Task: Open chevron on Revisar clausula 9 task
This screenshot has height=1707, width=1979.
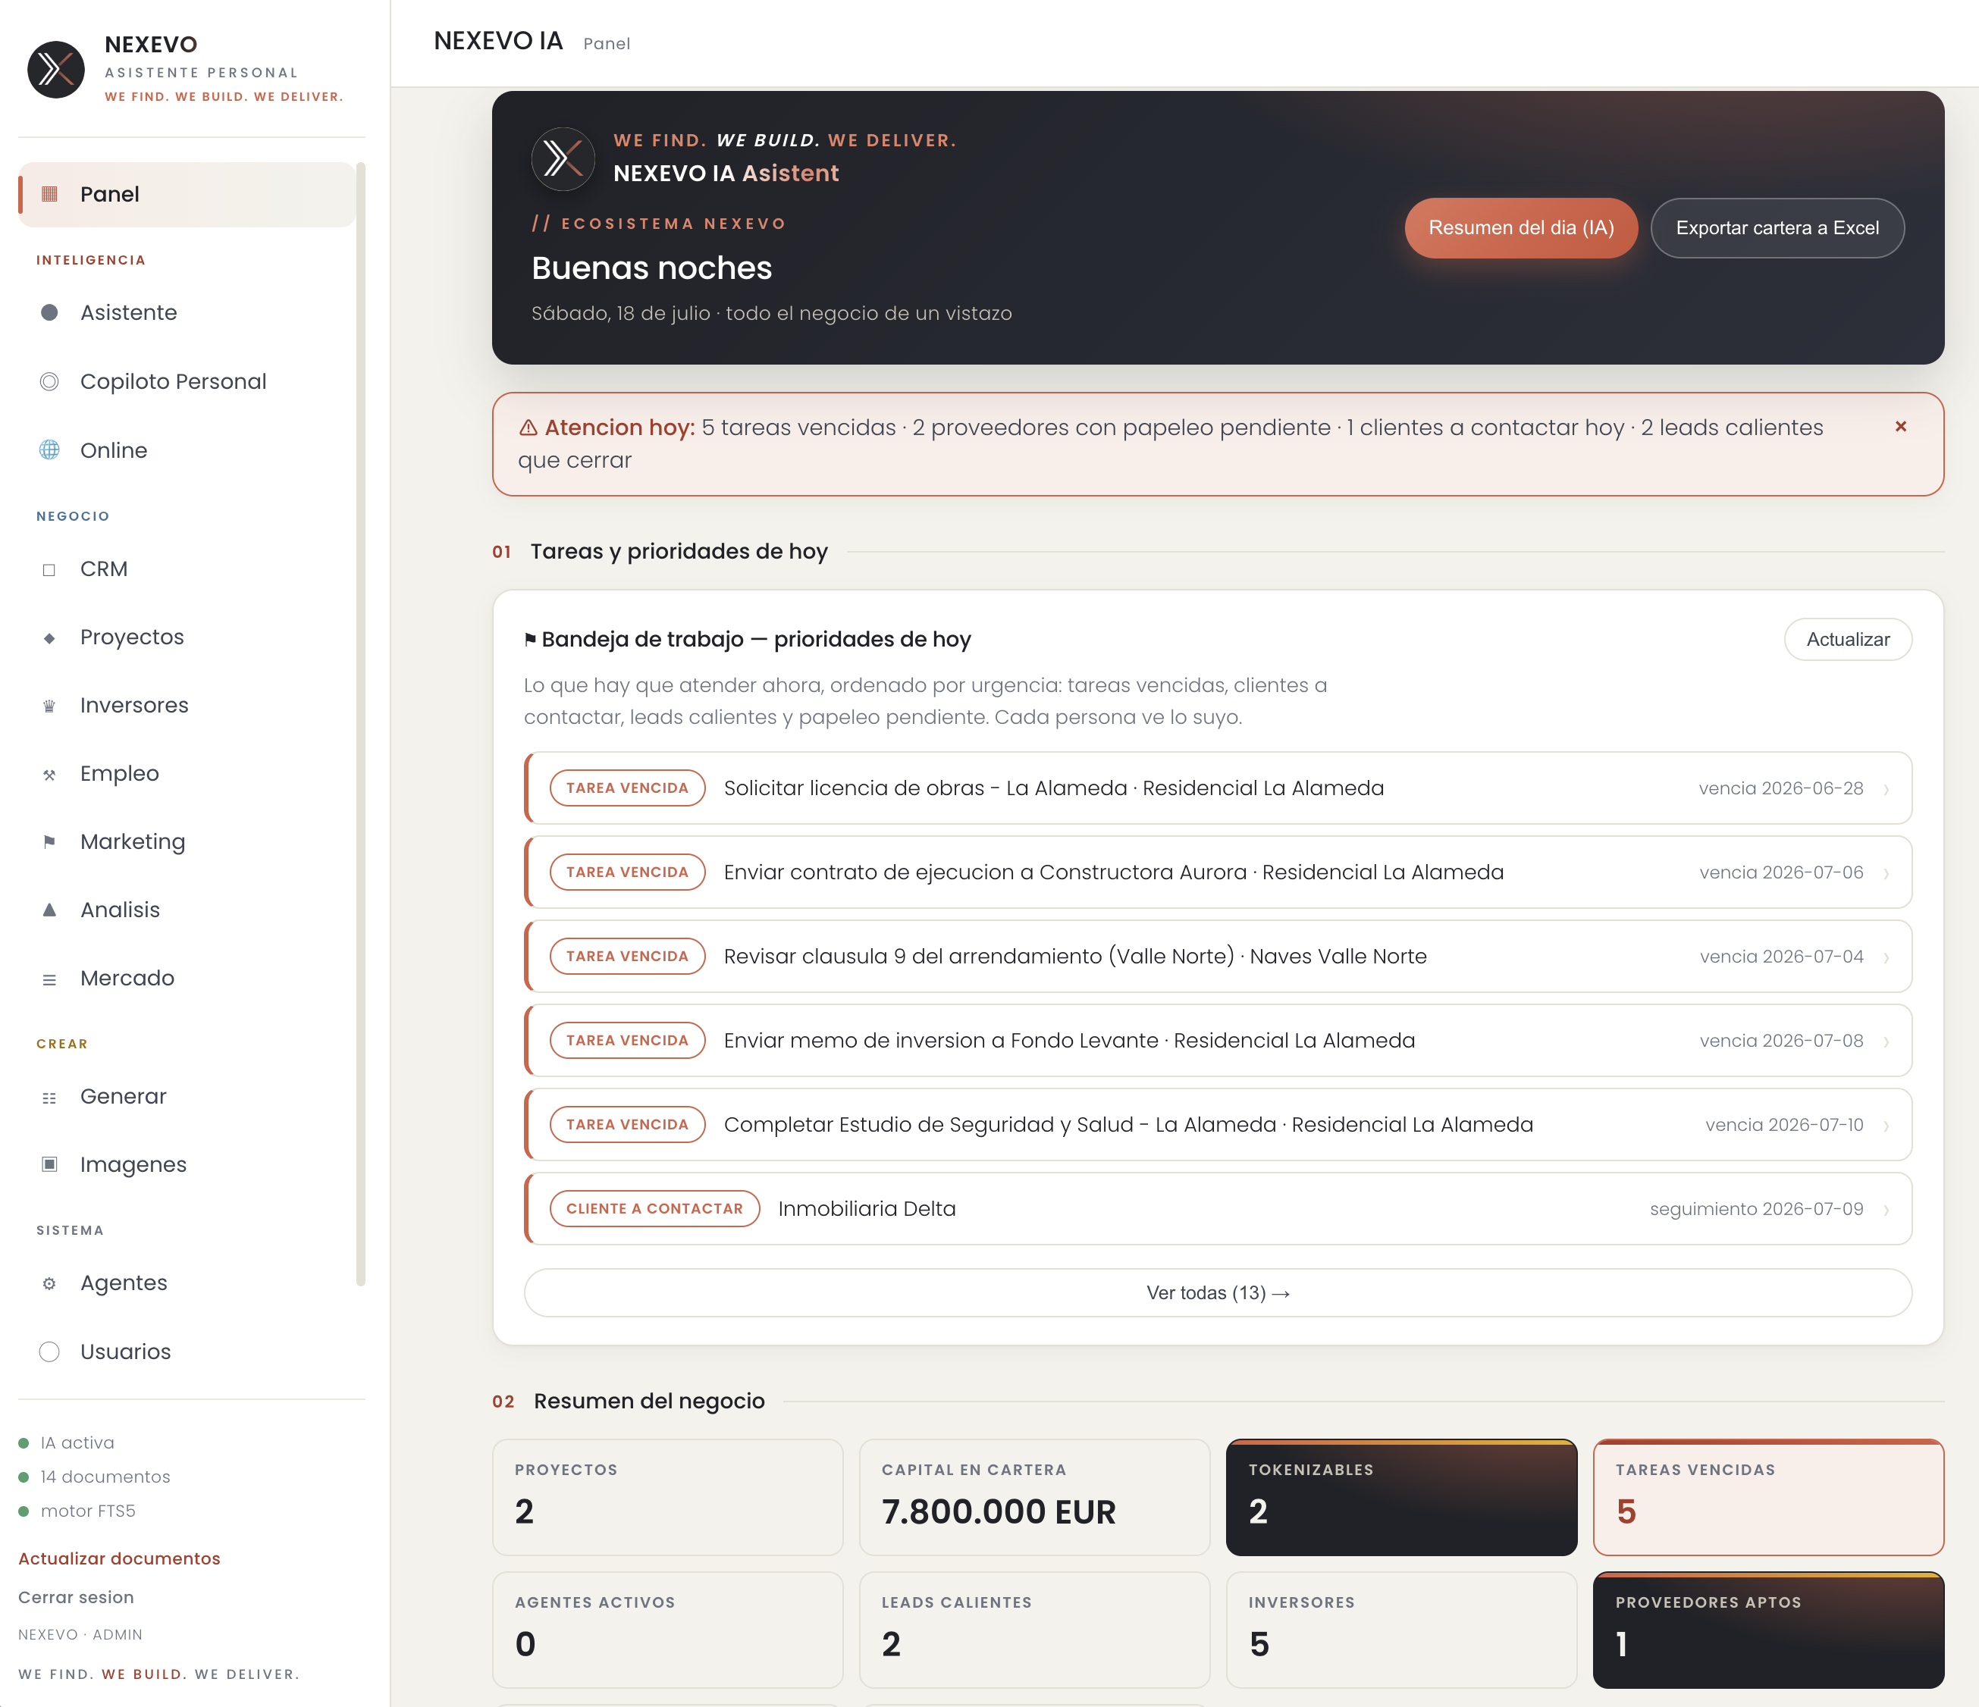Action: point(1886,957)
